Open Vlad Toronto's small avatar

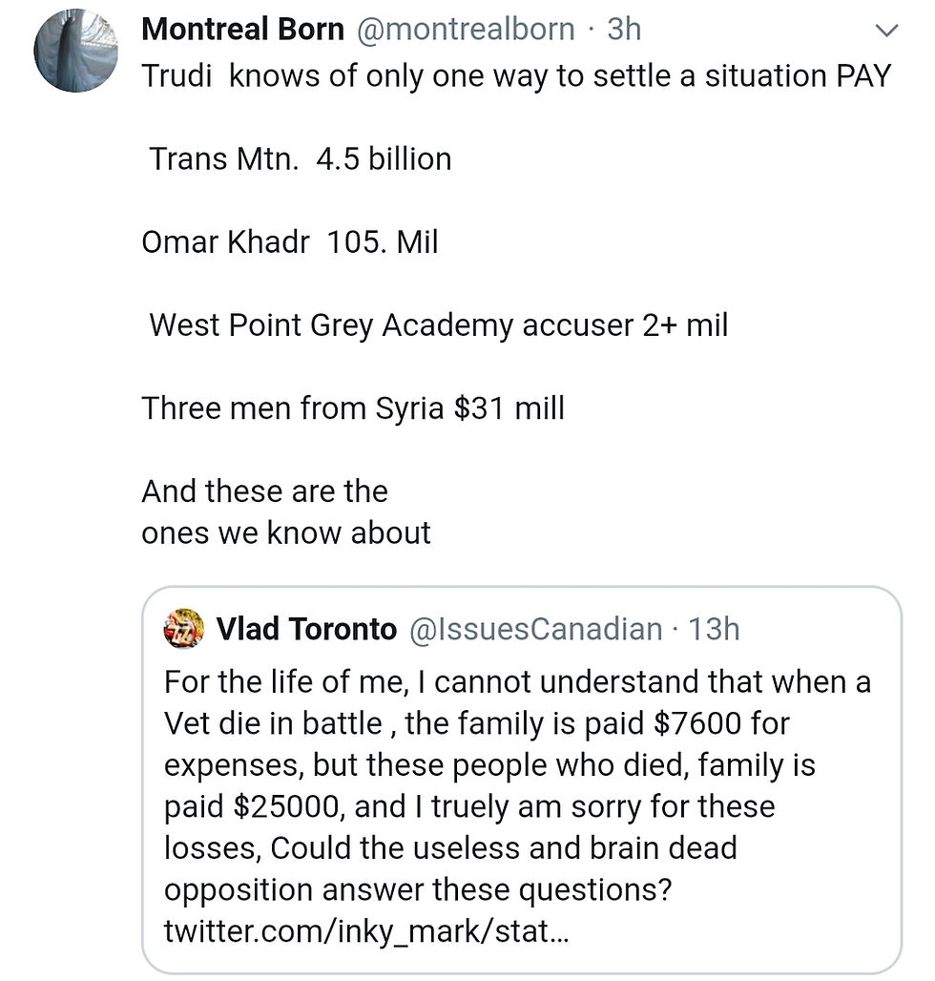pos(184,628)
